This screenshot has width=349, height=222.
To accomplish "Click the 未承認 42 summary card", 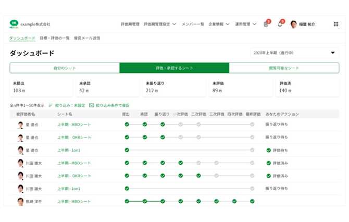I will coord(107,87).
